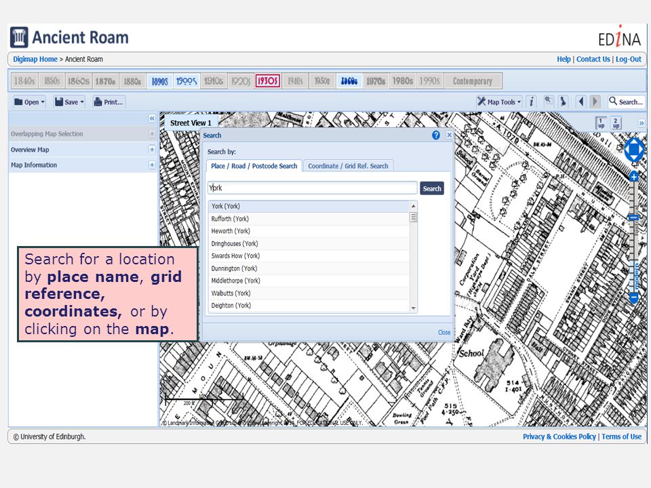The image size is (651, 488).
Task: Expand the Overlapping Map Selection panel
Action: (152, 134)
